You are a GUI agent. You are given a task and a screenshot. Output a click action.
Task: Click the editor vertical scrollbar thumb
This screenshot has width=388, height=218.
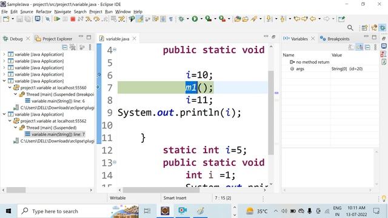[271, 113]
